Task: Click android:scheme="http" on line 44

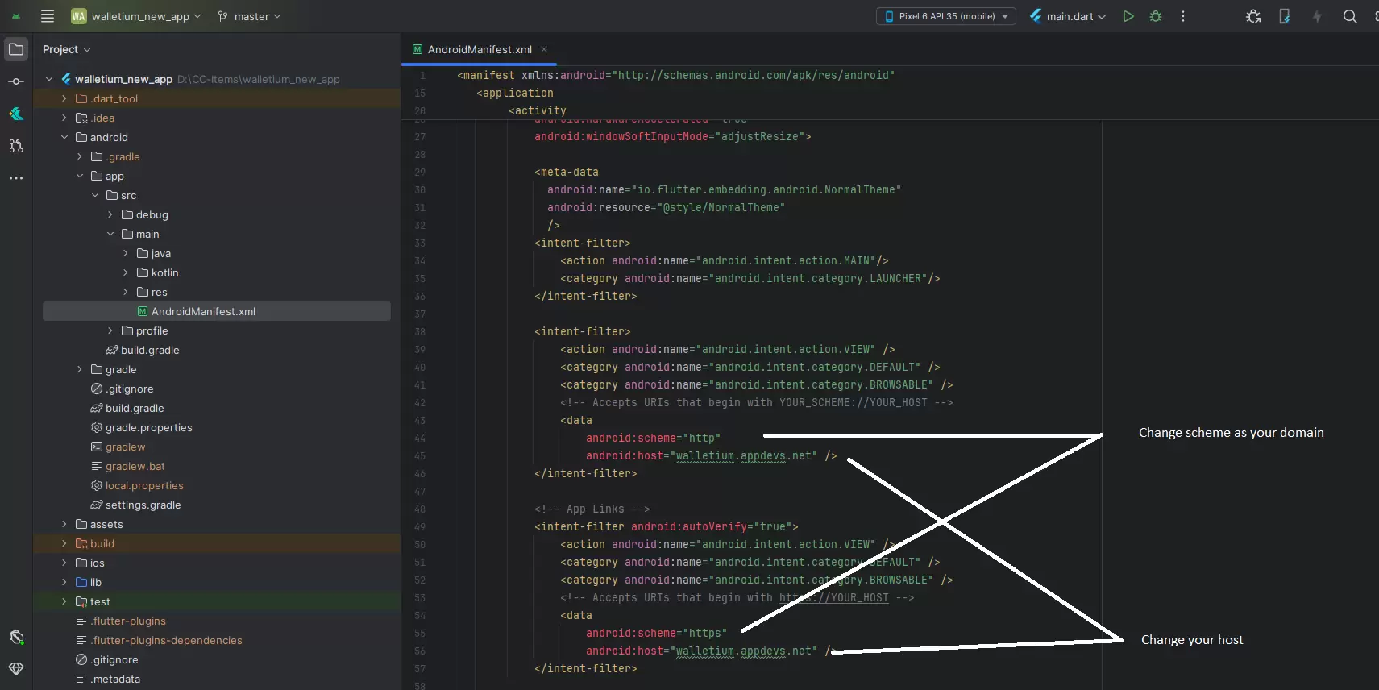Action: coord(653,438)
